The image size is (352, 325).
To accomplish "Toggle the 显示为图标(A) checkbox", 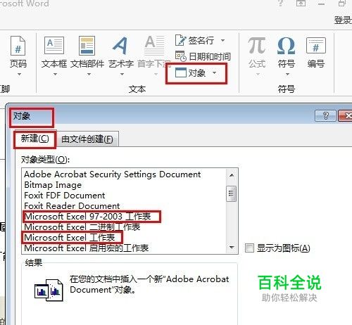I will click(x=249, y=248).
